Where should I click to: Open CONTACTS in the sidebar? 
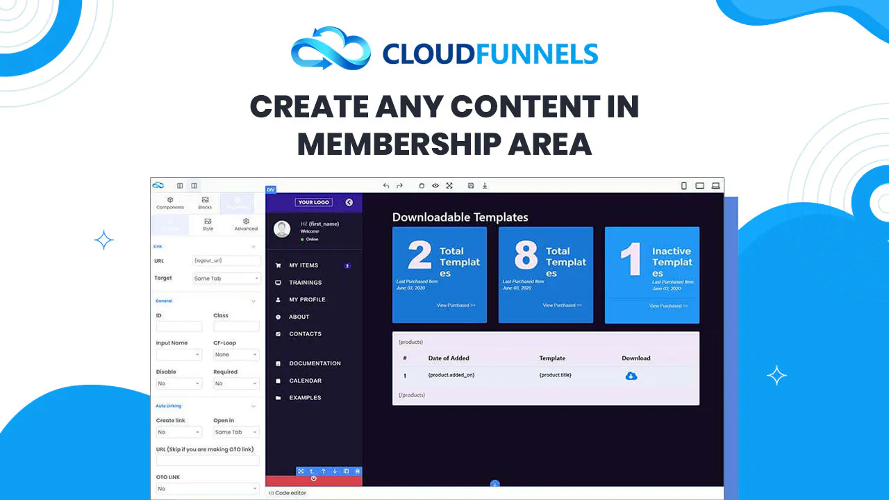(x=305, y=334)
